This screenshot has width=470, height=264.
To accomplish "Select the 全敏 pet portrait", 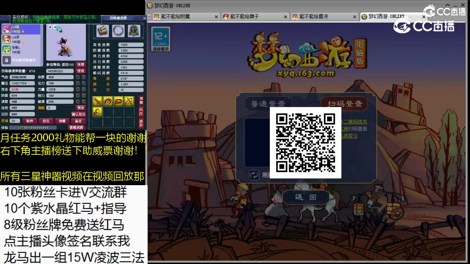I will 6,49.
